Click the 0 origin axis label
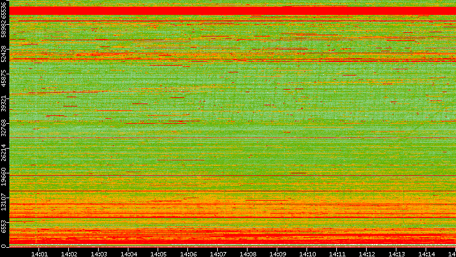Viewport: 456px width, 257px height. tap(4, 246)
